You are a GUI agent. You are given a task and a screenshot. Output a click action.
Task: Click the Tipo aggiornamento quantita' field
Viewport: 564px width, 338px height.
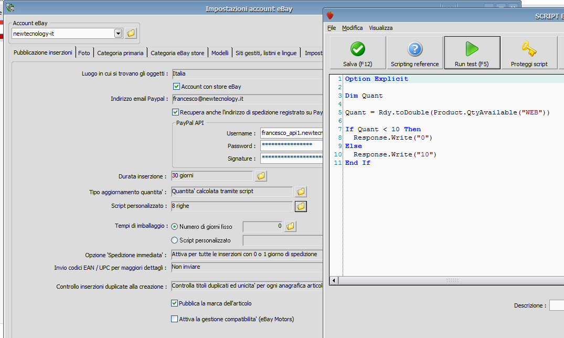click(232, 192)
